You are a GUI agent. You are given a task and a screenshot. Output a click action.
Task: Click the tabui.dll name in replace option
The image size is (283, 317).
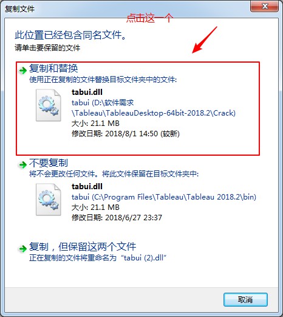[x=87, y=92]
